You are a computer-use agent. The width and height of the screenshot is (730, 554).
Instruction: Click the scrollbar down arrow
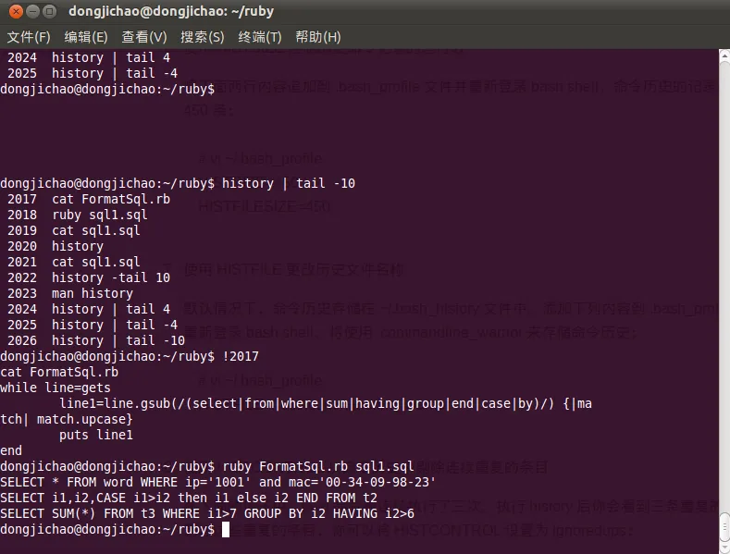[x=724, y=548]
